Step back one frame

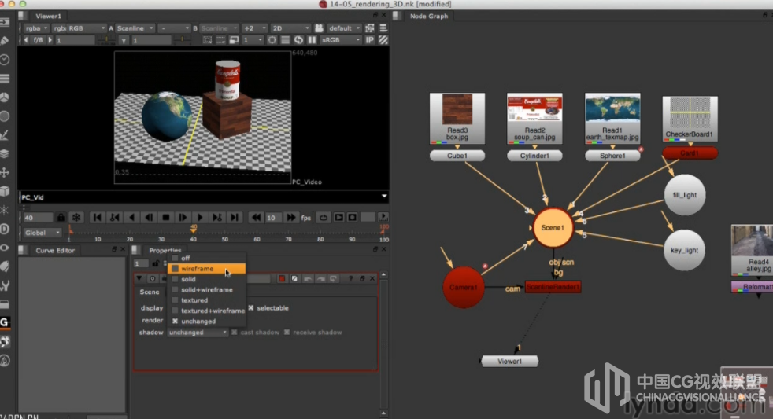[149, 217]
